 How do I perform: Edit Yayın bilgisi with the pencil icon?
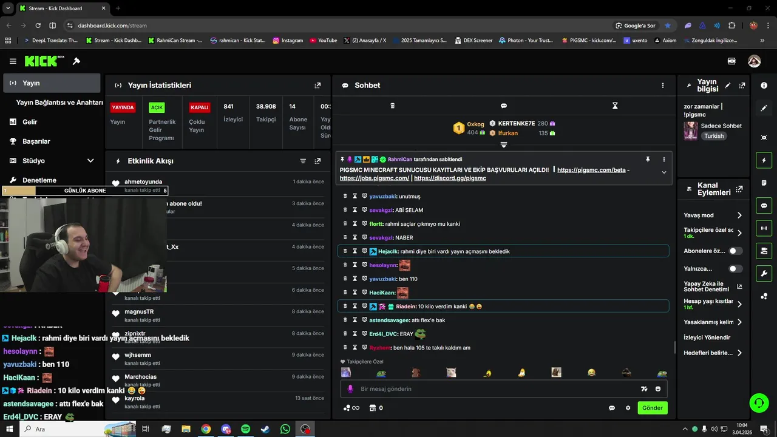pyautogui.click(x=728, y=86)
